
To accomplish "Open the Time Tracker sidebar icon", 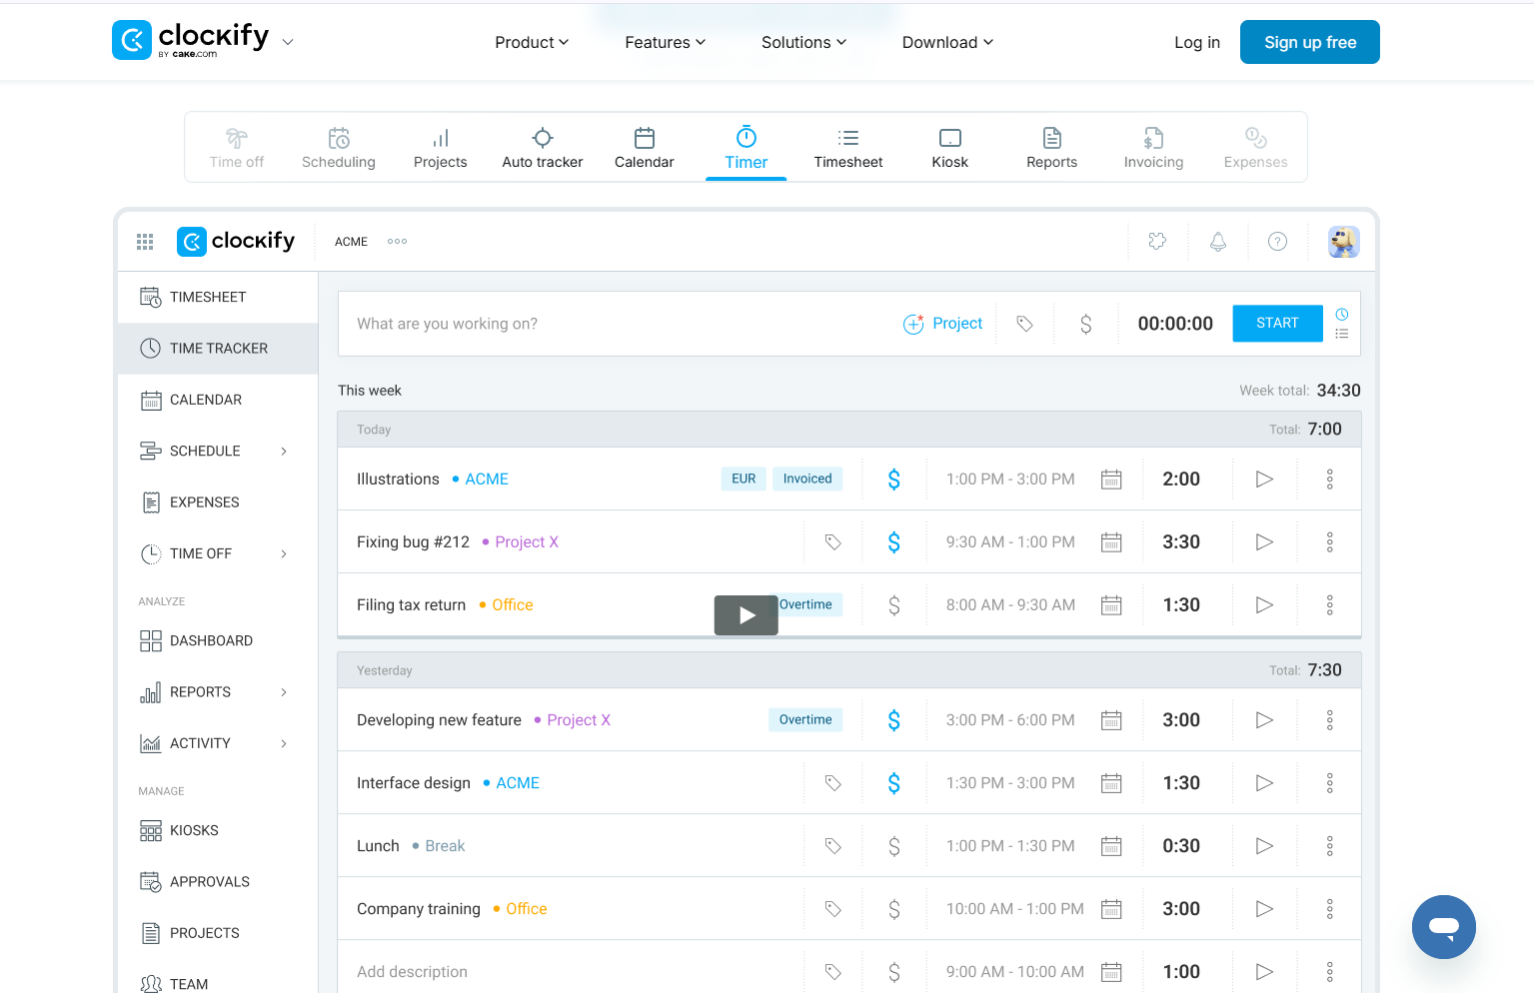I will (151, 348).
